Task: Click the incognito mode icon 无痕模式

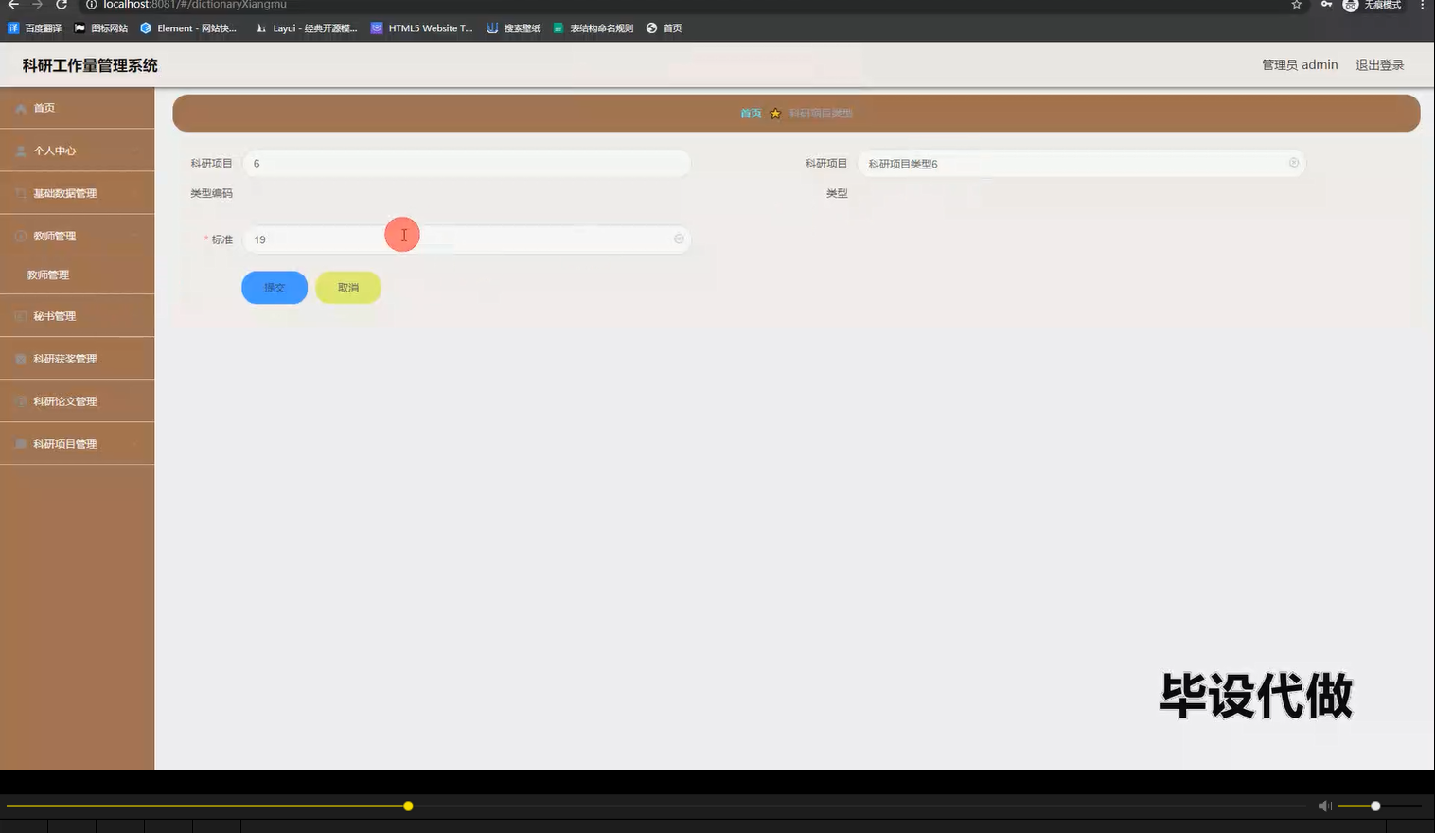Action: coord(1372,5)
